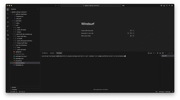
Task: Toggle the bottom panel layout icon
Action: pyautogui.click(x=164, y=5)
